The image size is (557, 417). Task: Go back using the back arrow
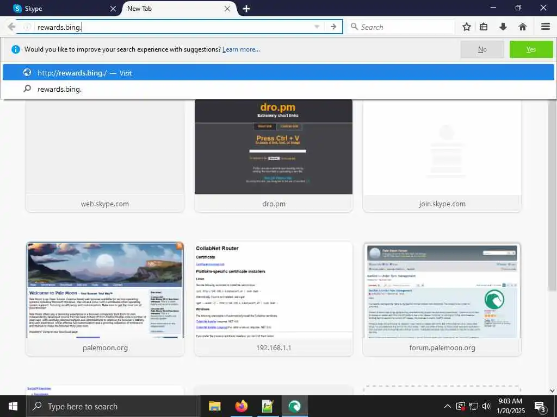click(12, 27)
